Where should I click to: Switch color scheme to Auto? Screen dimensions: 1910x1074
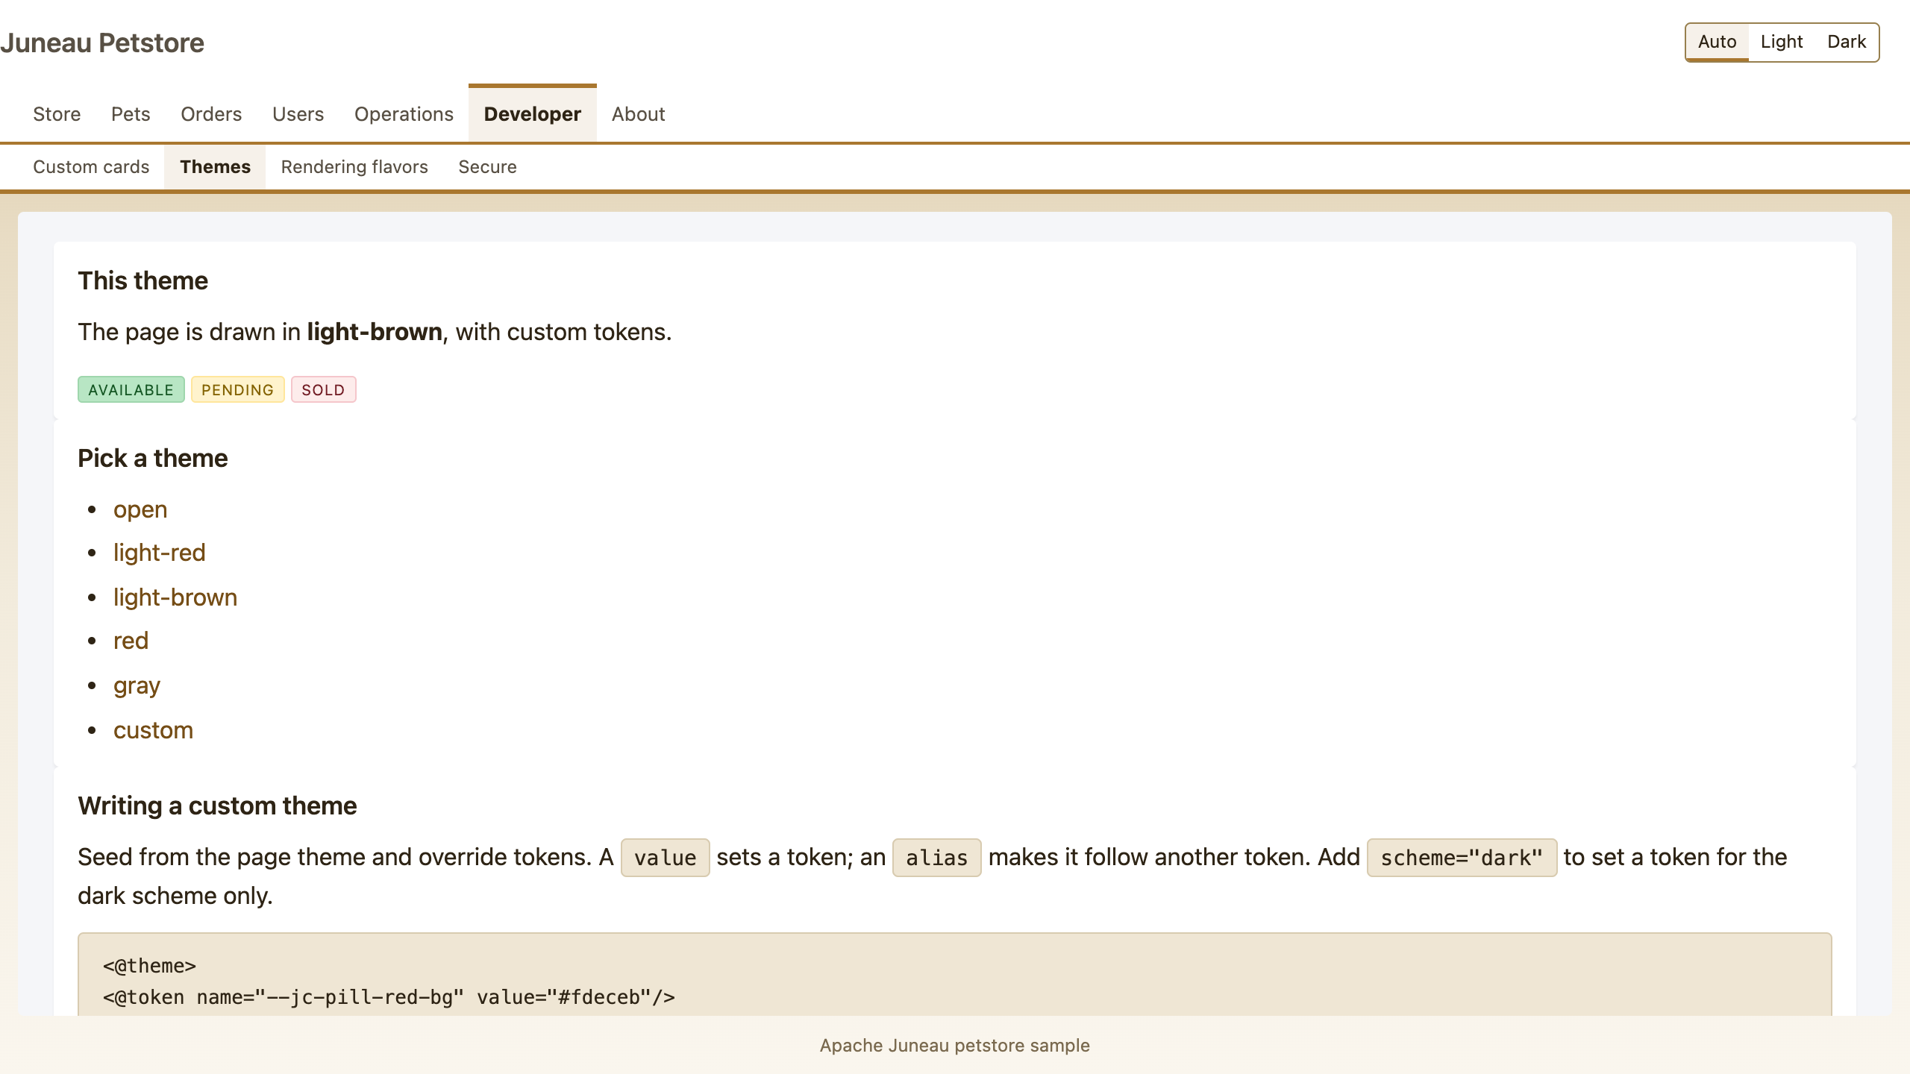[x=1717, y=42]
